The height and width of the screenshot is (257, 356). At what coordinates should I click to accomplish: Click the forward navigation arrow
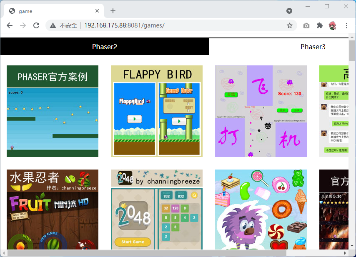(x=23, y=25)
